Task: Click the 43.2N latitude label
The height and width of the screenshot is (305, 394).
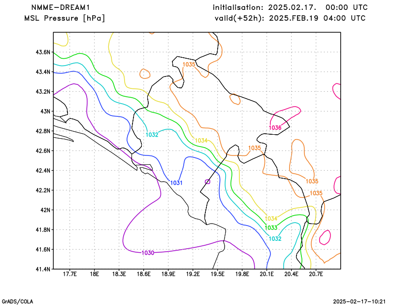Action: click(43, 92)
